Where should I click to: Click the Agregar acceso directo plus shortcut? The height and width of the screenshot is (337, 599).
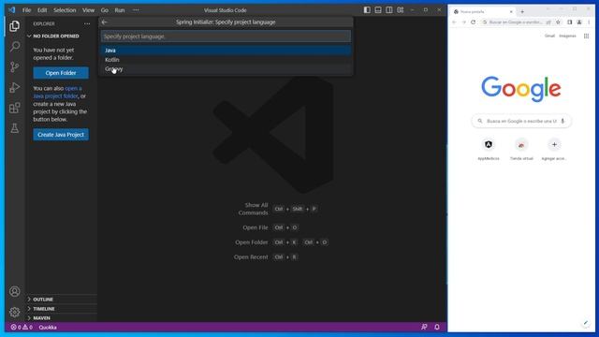(x=554, y=149)
